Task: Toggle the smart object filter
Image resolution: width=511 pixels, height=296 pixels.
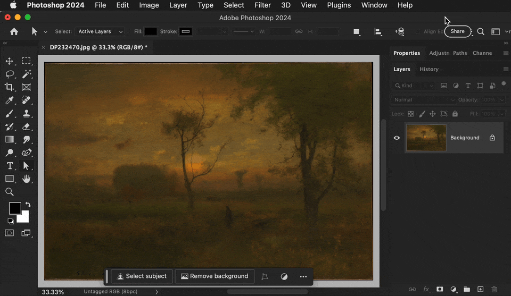Action: pos(492,86)
